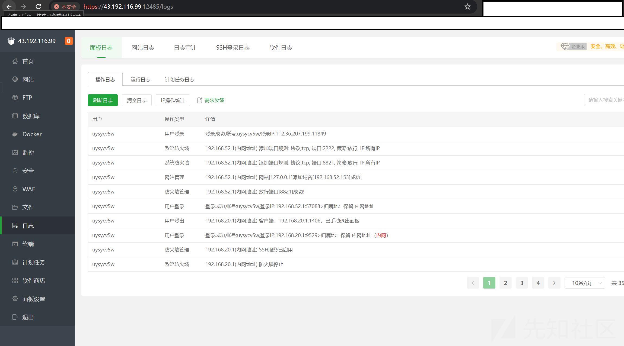Click the enterprise diamond icon
Screen dimensions: 624x346
[565, 47]
